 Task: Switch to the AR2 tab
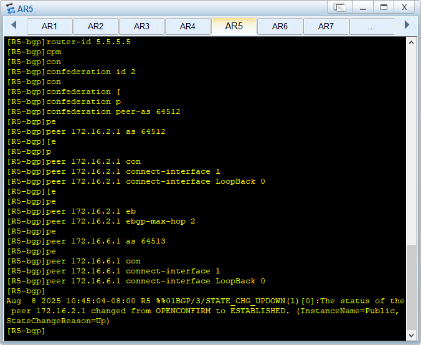click(95, 26)
